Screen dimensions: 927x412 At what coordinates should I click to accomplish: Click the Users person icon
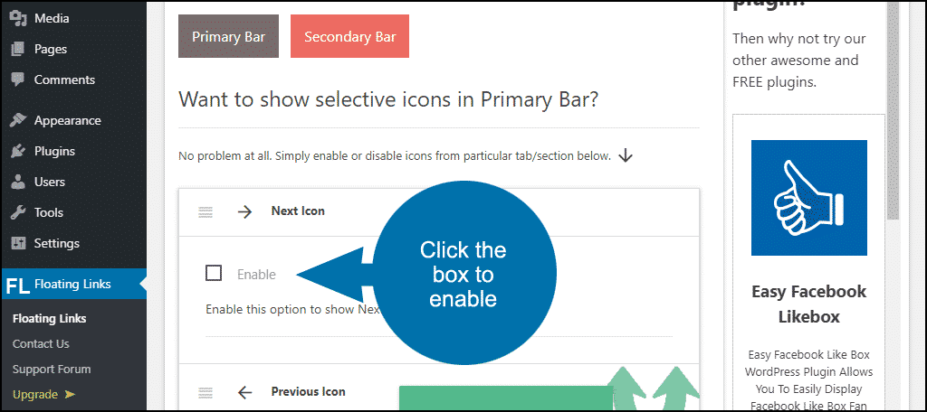18,182
